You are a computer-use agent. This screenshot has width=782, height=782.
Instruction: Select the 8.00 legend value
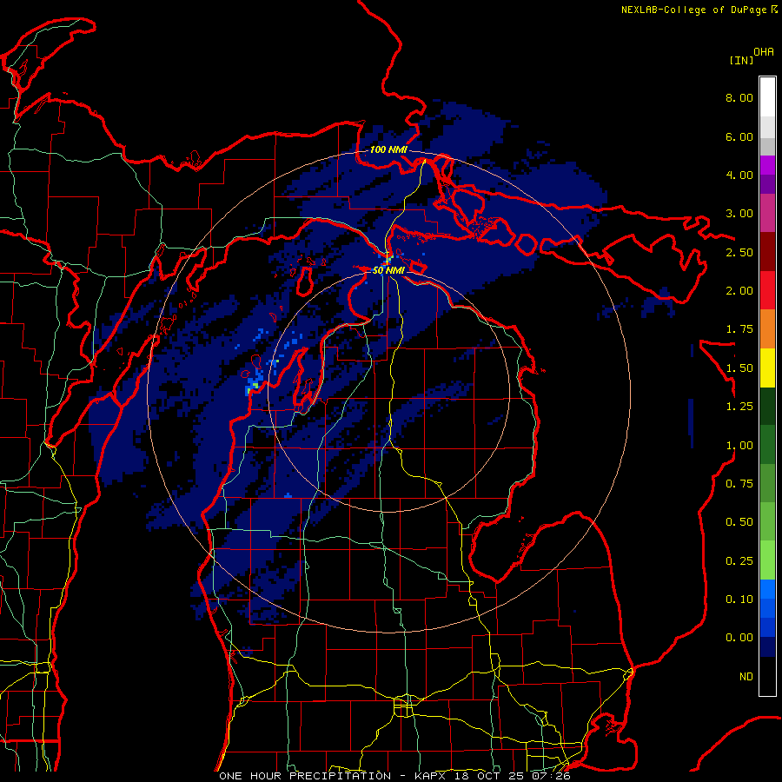coord(739,97)
